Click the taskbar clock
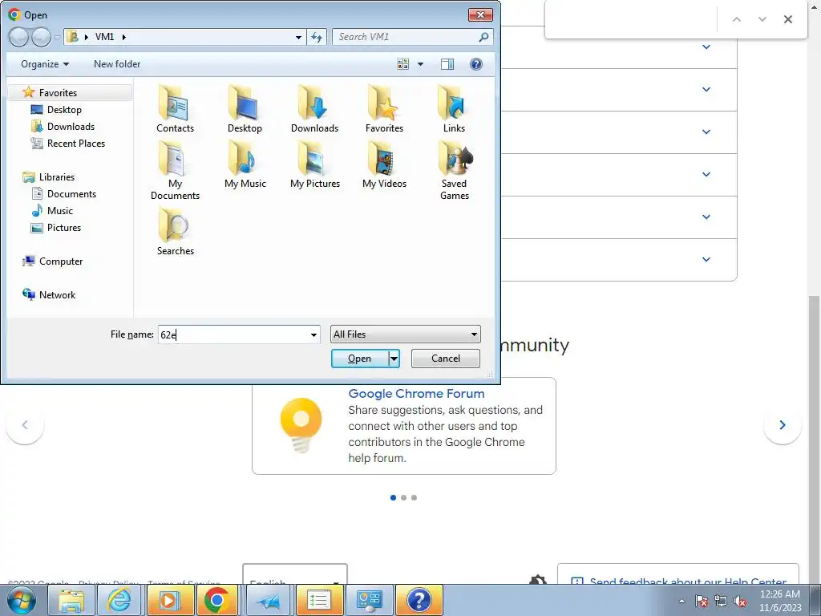The height and width of the screenshot is (616, 821). point(779,601)
